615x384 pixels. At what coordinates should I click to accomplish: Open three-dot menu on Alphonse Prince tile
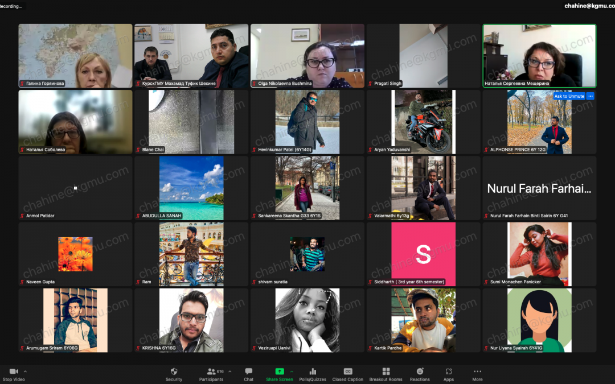tap(591, 96)
